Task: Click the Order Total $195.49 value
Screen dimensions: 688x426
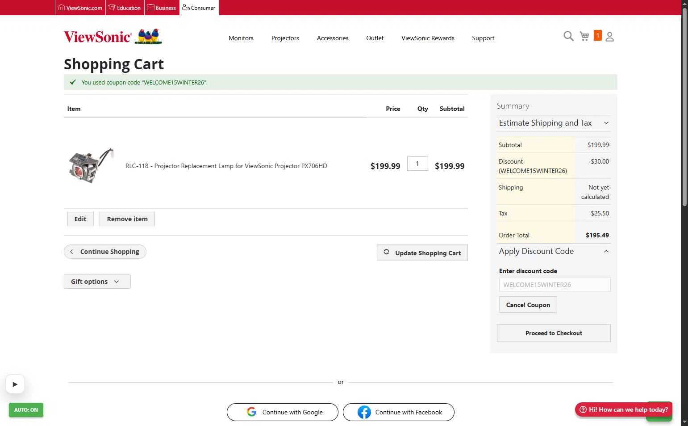Action: point(597,235)
